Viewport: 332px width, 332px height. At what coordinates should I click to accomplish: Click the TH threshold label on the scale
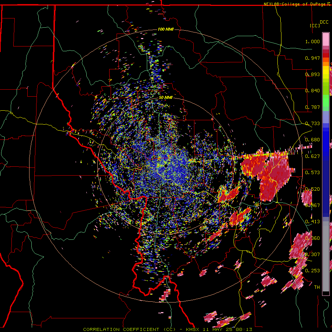tap(317, 287)
